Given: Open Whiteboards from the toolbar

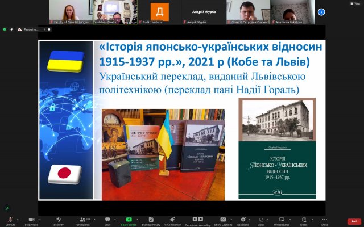Looking at the screenshot, I should (x=281, y=220).
